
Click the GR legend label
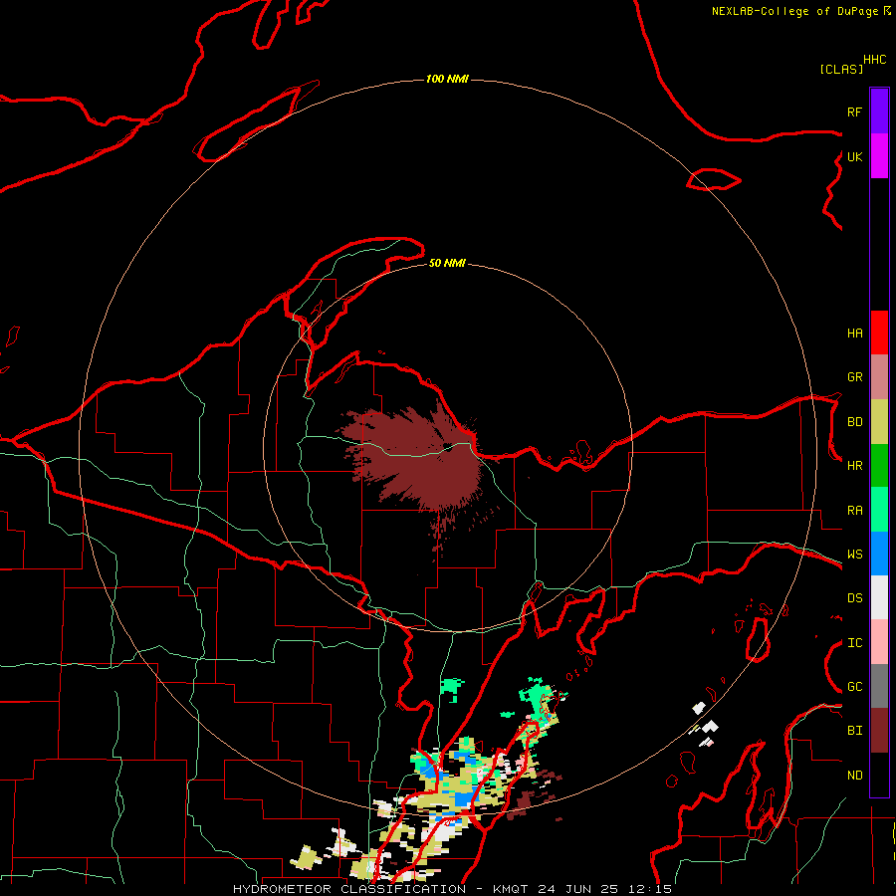(x=854, y=377)
